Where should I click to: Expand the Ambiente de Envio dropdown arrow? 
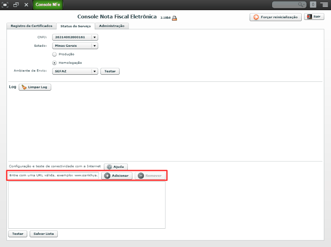(95, 71)
